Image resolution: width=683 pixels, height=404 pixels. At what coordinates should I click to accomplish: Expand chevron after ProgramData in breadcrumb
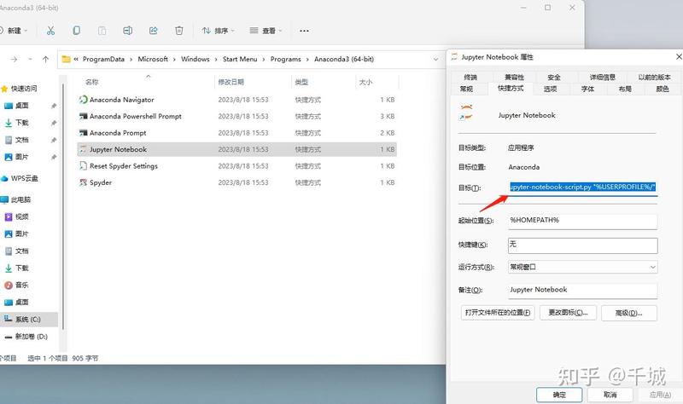(x=131, y=59)
